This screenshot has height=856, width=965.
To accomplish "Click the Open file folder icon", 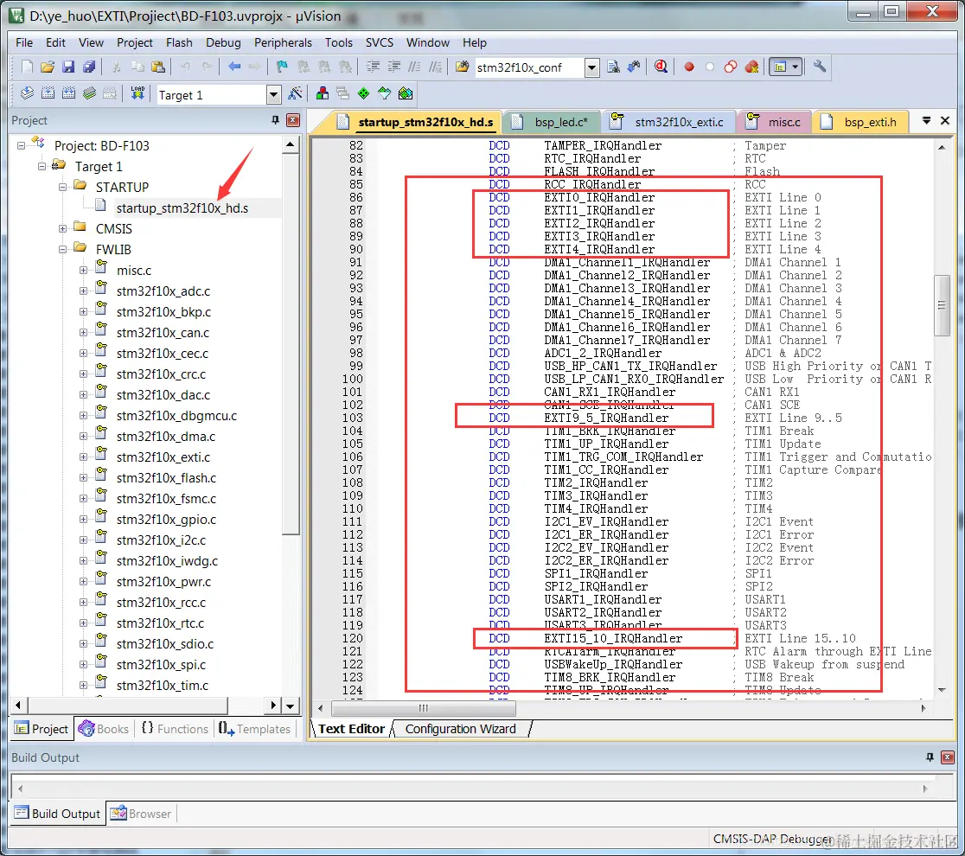I will [x=48, y=67].
